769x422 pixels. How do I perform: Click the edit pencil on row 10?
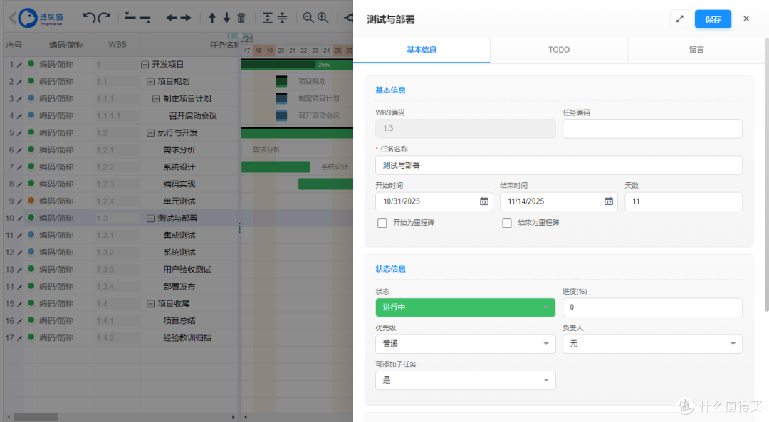19,218
